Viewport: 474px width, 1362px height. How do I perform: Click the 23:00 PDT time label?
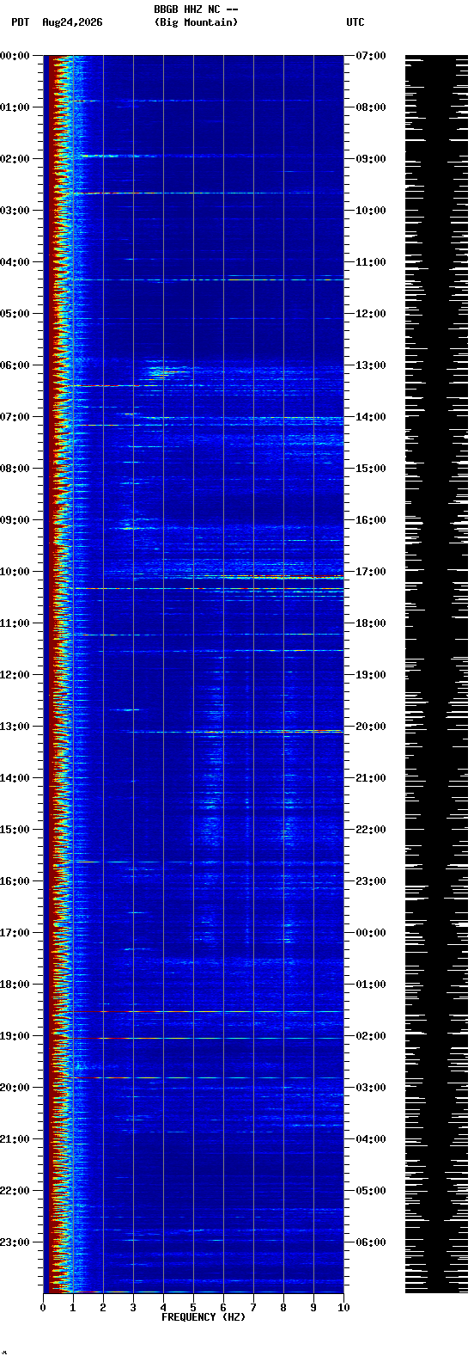pos(15,1242)
